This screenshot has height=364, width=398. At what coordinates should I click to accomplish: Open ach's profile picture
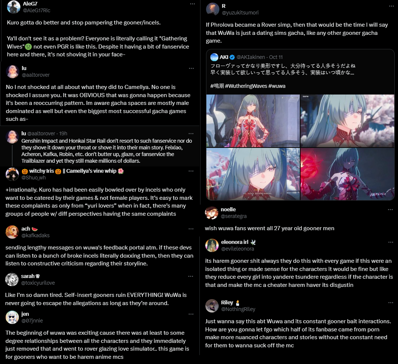click(x=12, y=232)
